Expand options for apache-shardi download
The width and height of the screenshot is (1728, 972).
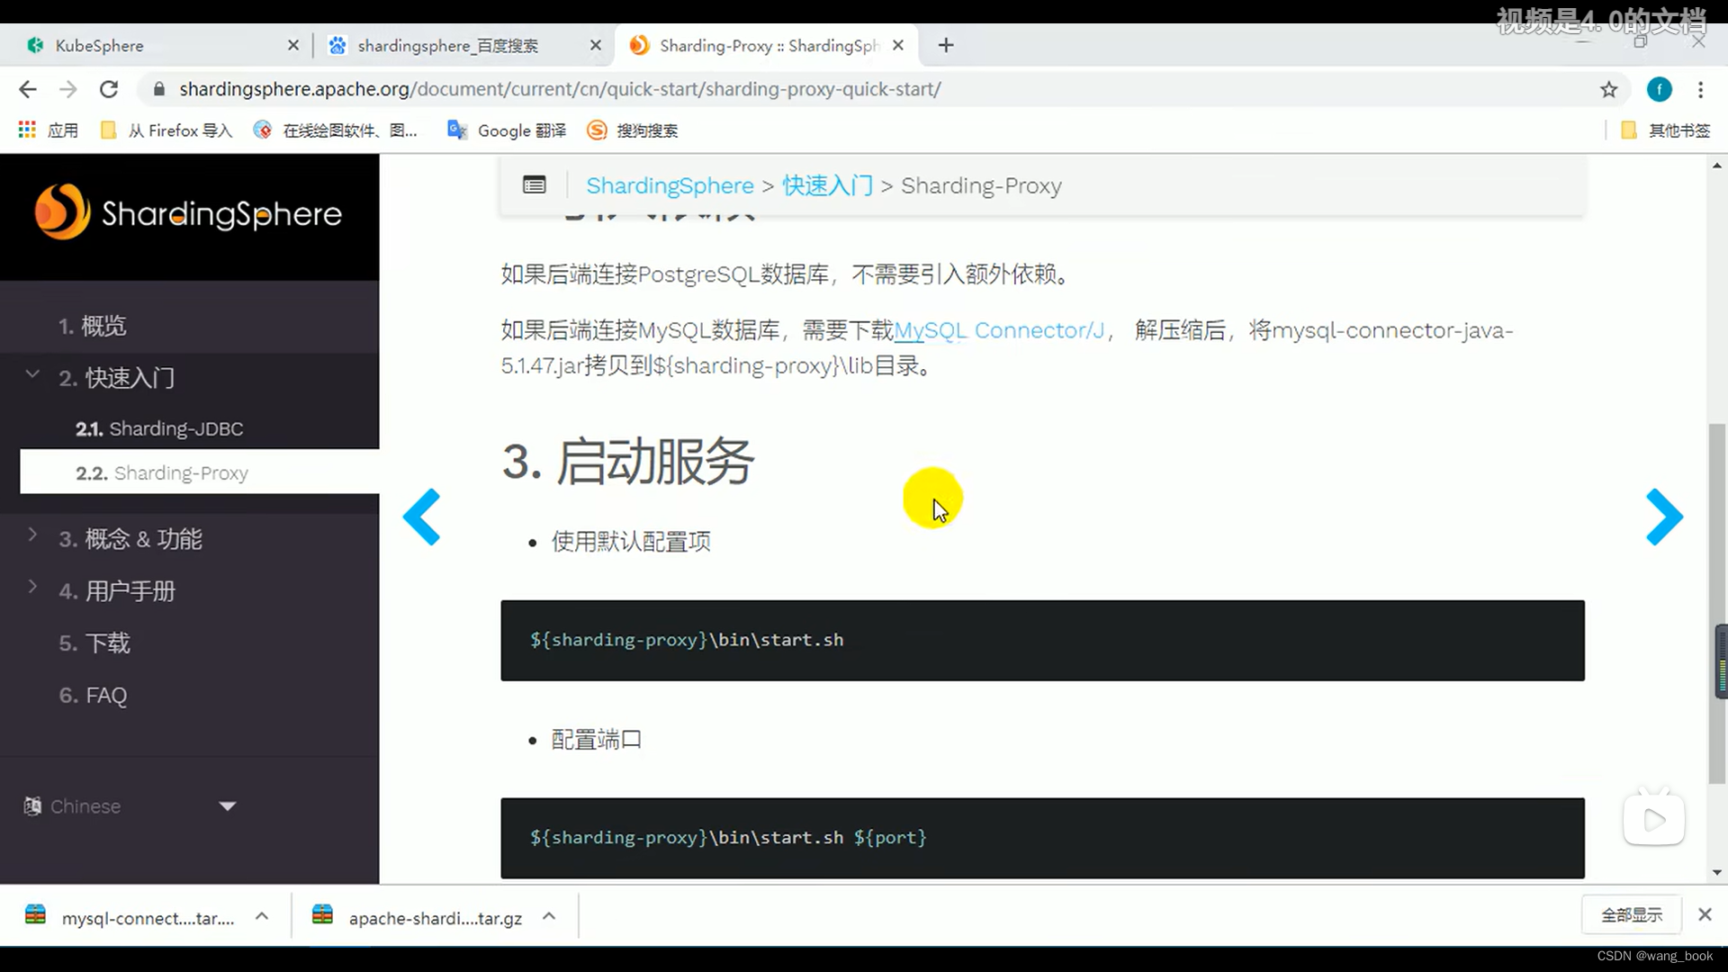click(x=549, y=916)
